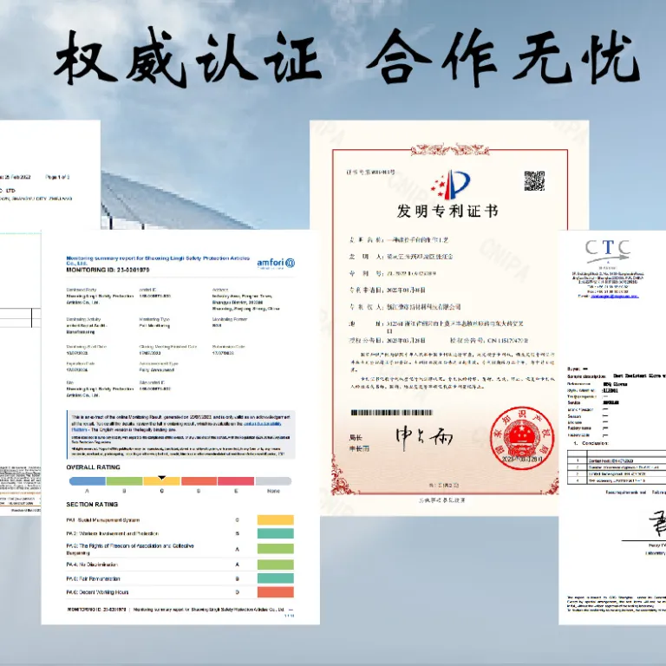Click the '1. Conclusion' heading on the CTC report
Image resolution: width=666 pixels, height=666 pixels.
pos(590,443)
